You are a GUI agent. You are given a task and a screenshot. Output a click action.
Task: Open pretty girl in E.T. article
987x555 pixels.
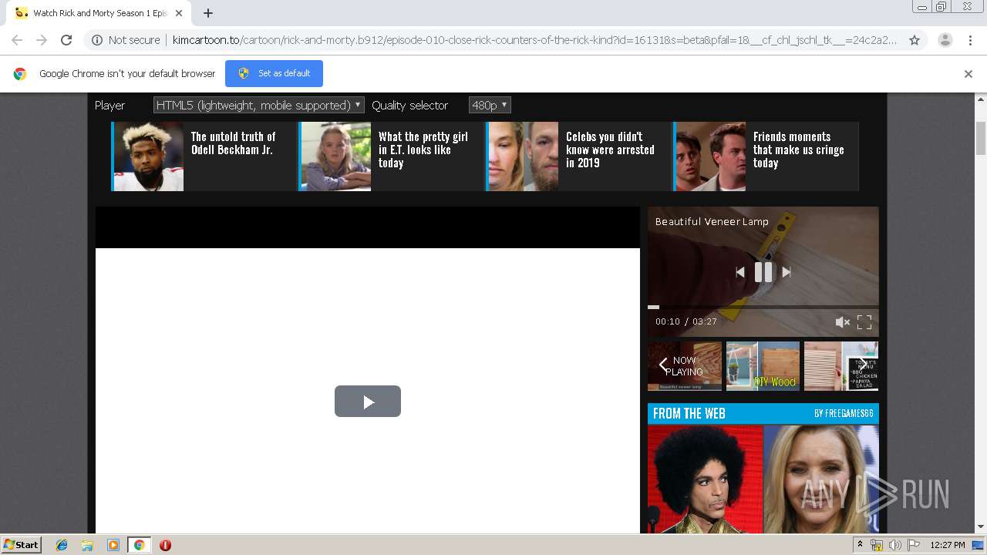click(423, 150)
